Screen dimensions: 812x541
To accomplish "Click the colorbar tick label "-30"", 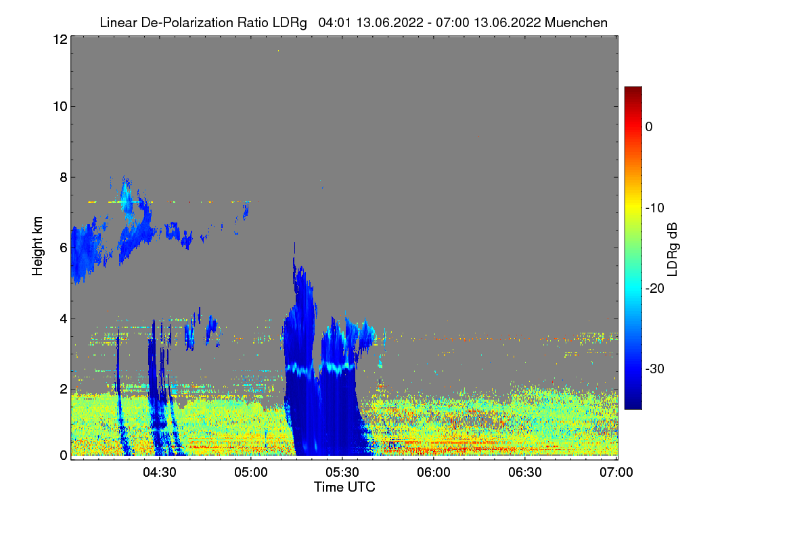I will coord(655,369).
